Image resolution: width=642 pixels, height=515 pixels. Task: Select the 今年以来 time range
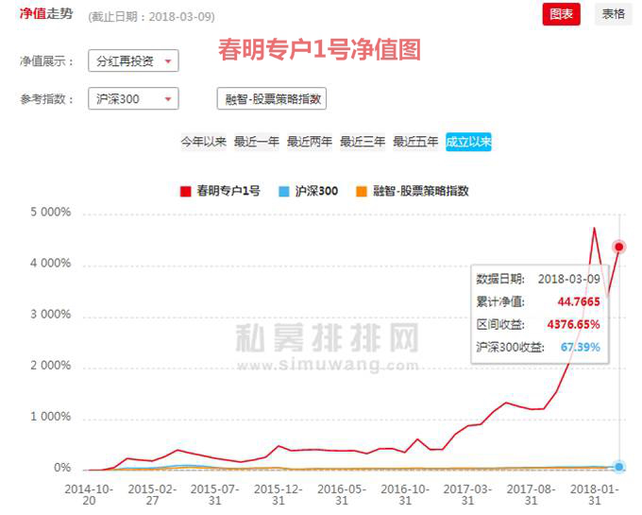click(x=204, y=142)
